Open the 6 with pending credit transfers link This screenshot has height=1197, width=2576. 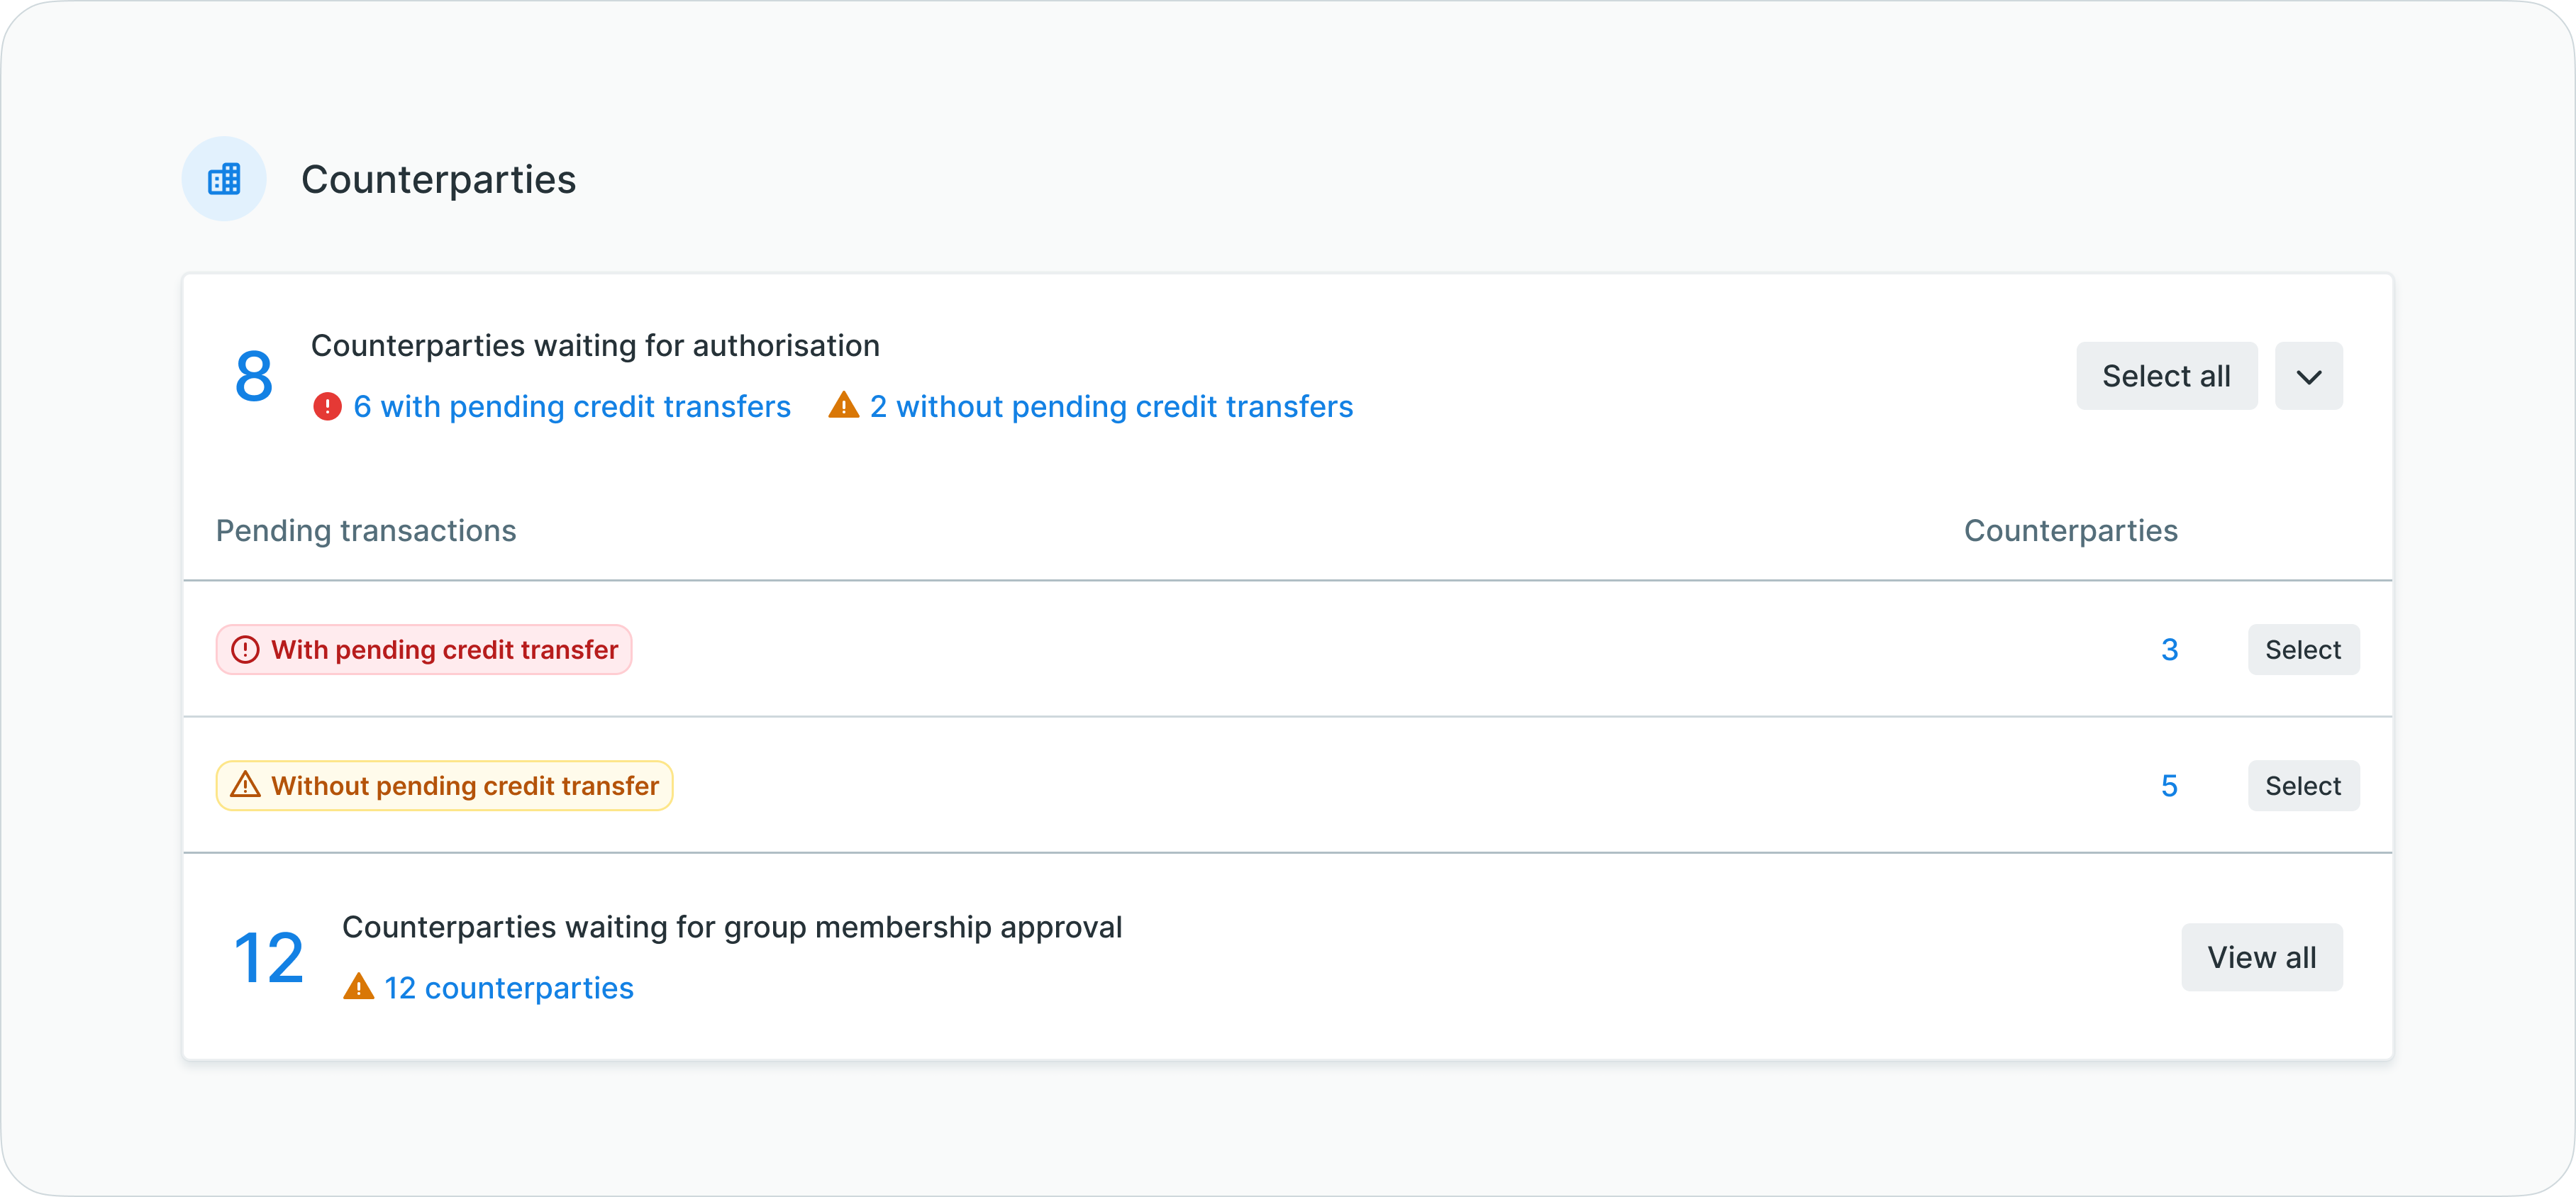pos(572,407)
